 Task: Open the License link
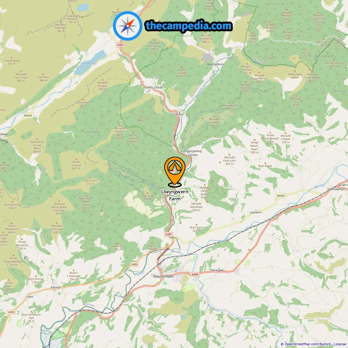point(340,344)
